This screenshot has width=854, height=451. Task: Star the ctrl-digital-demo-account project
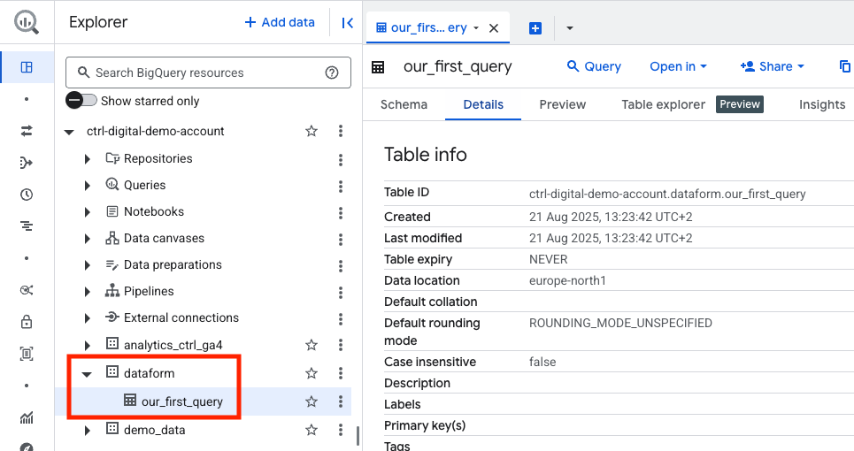click(x=312, y=131)
